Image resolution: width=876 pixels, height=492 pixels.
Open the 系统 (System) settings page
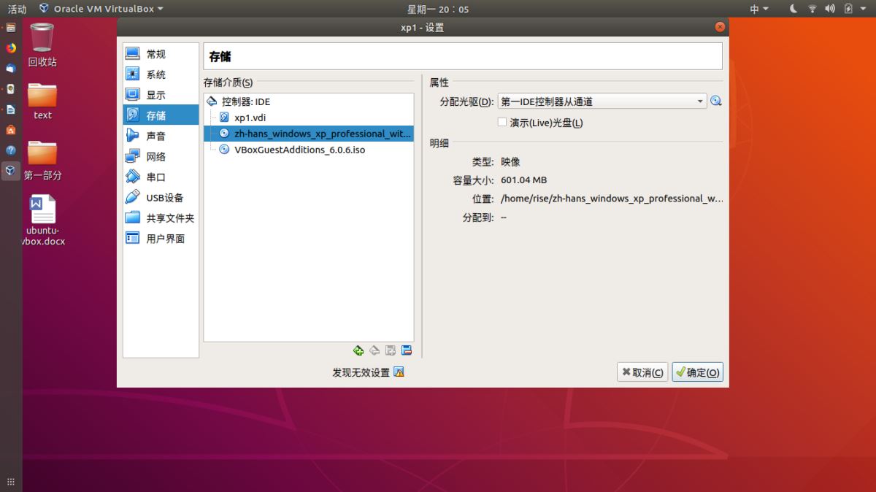coord(161,74)
